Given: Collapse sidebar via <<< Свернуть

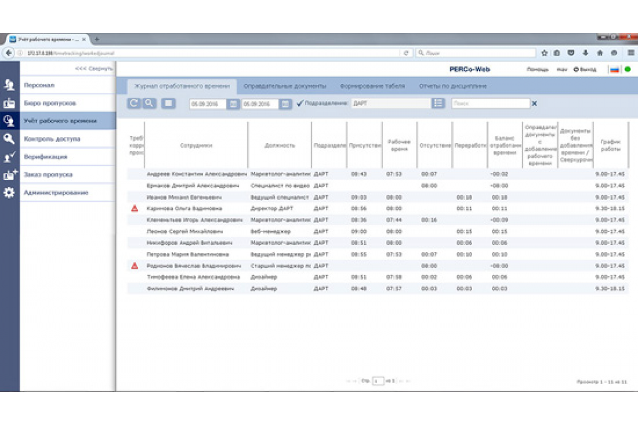Looking at the screenshot, I should (x=94, y=69).
